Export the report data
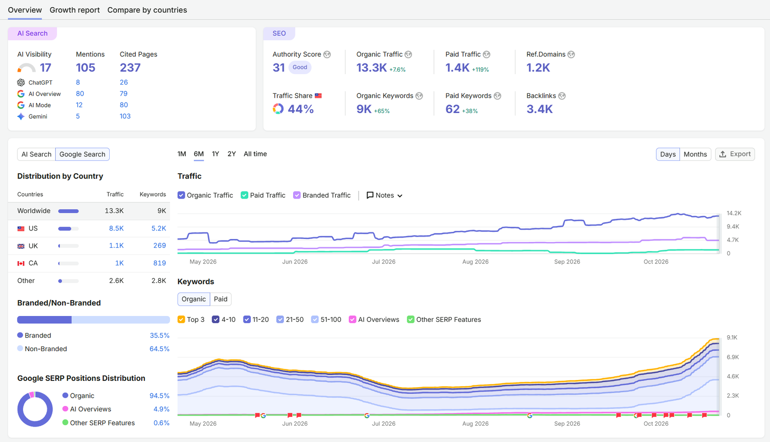 735,154
